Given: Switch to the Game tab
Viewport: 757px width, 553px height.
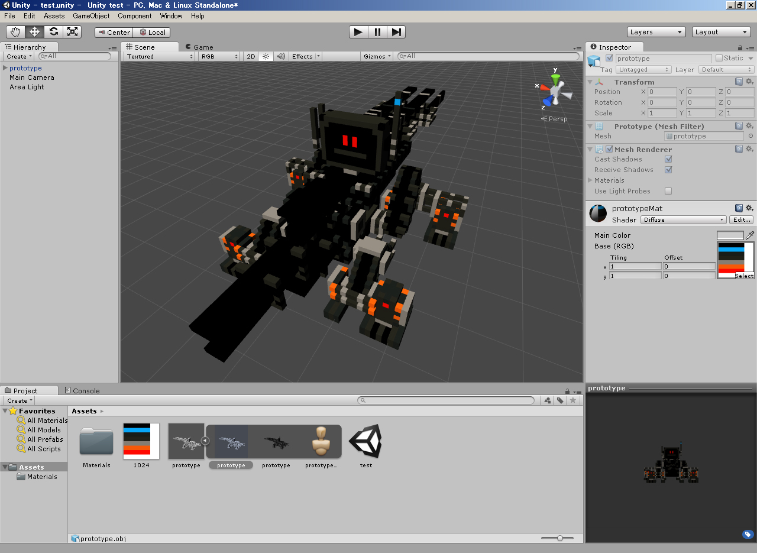Looking at the screenshot, I should 199,47.
